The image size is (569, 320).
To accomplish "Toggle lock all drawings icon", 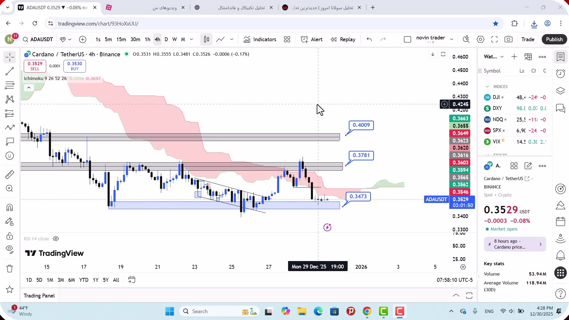I will pyautogui.click(x=10, y=236).
